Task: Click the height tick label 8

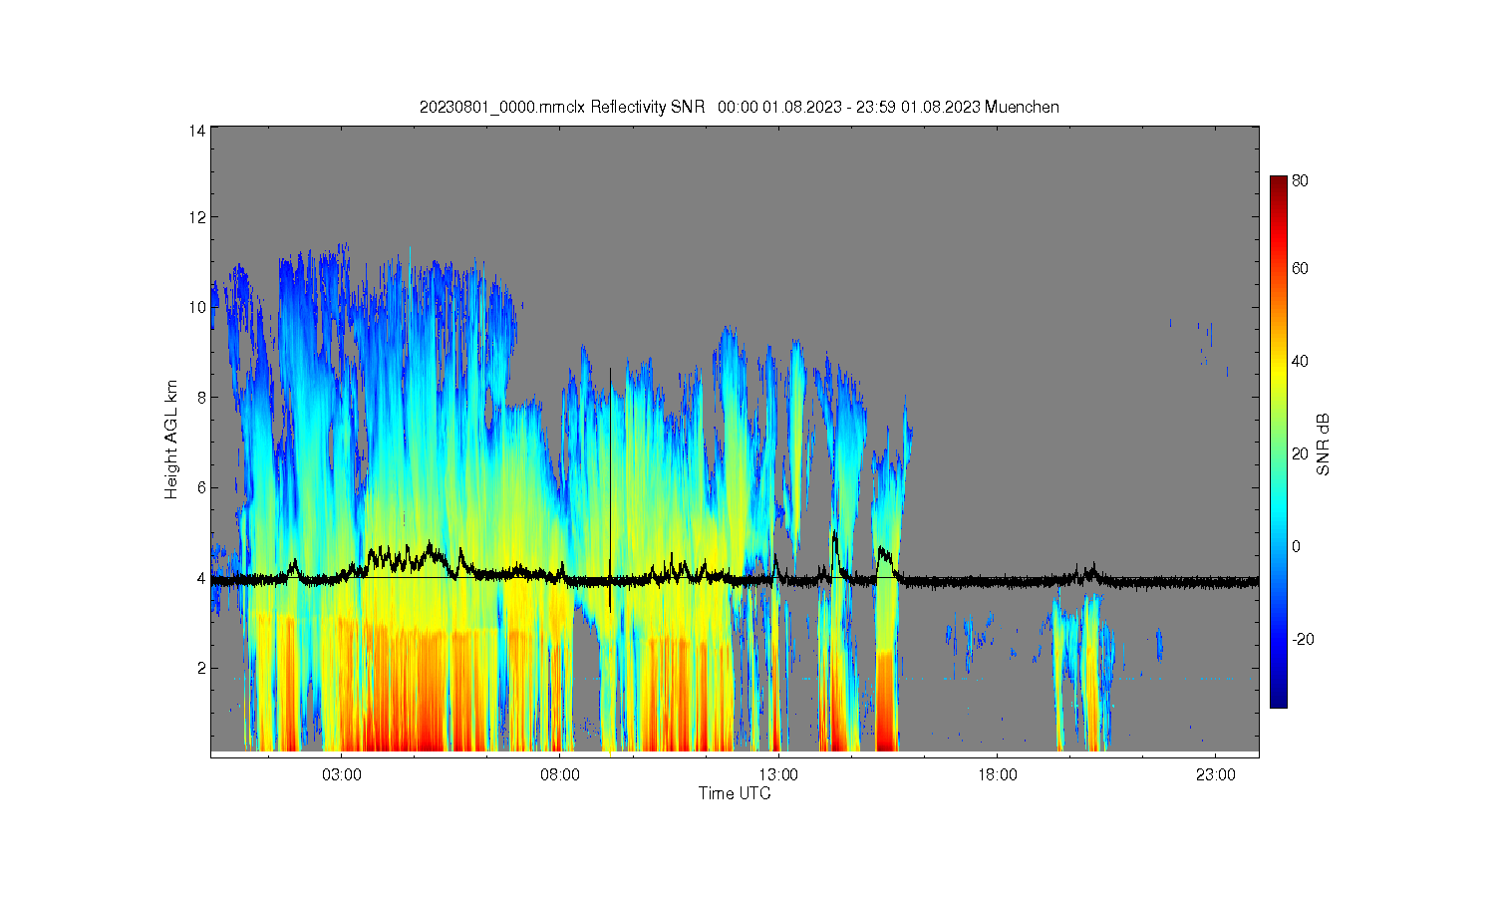Action: [x=201, y=397]
